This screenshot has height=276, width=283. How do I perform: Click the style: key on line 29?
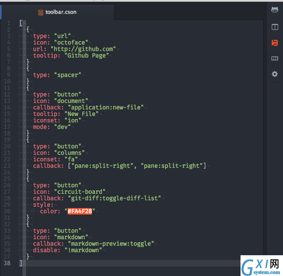coord(43,205)
